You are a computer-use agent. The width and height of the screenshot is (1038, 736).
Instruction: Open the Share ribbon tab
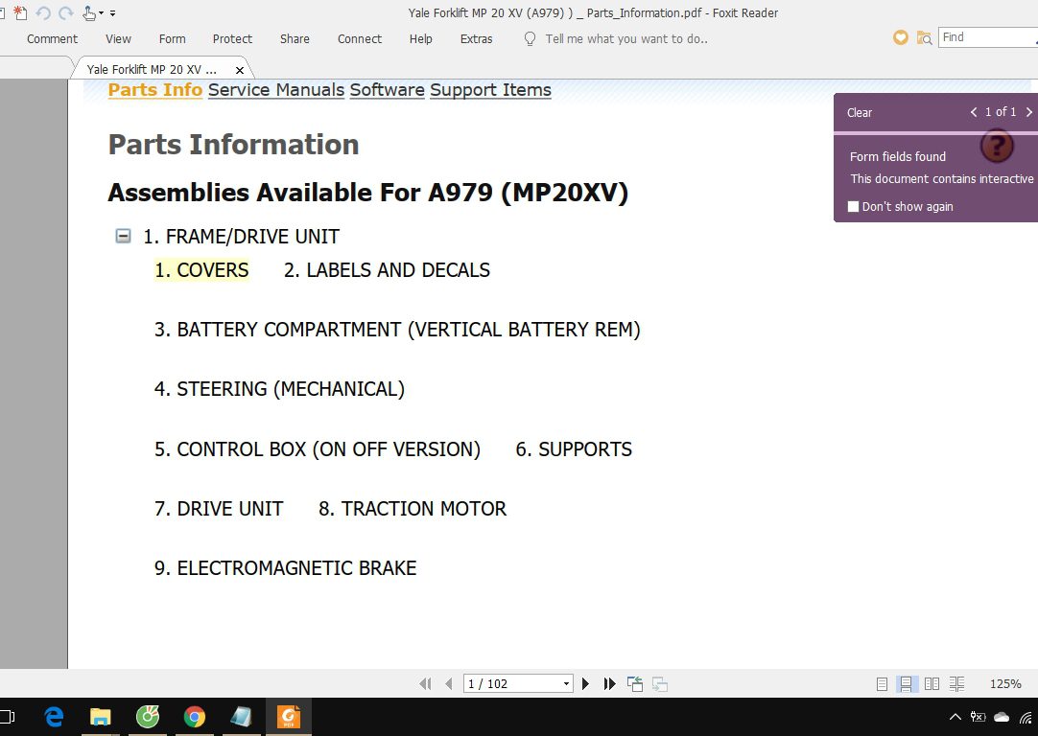[295, 39]
